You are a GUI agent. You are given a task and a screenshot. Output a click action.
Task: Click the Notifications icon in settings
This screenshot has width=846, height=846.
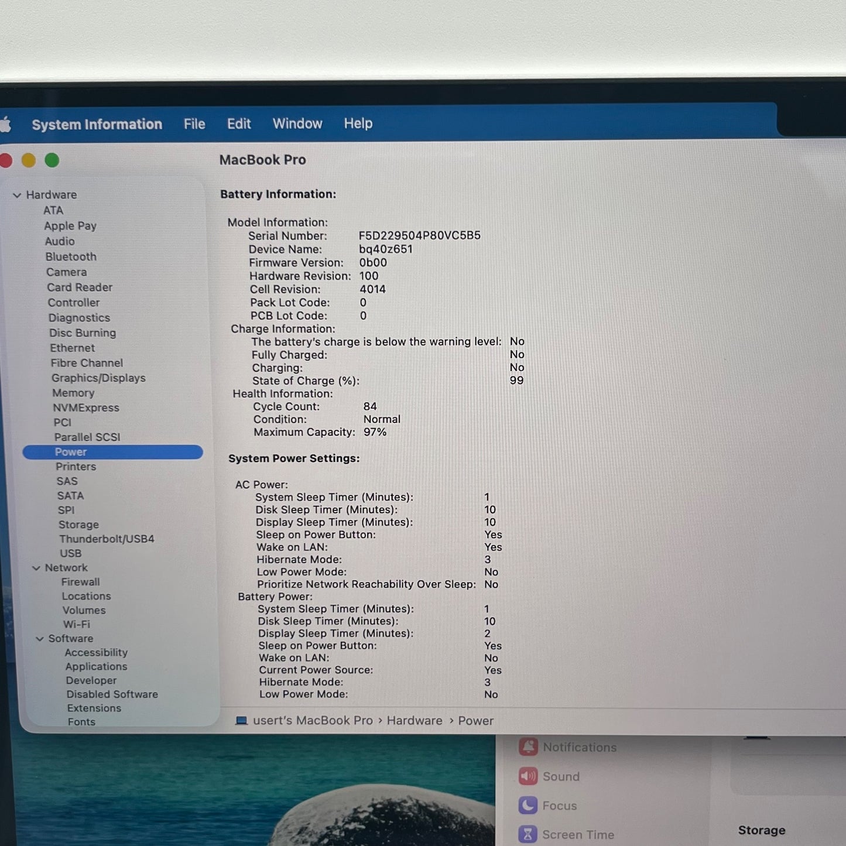[x=528, y=747]
